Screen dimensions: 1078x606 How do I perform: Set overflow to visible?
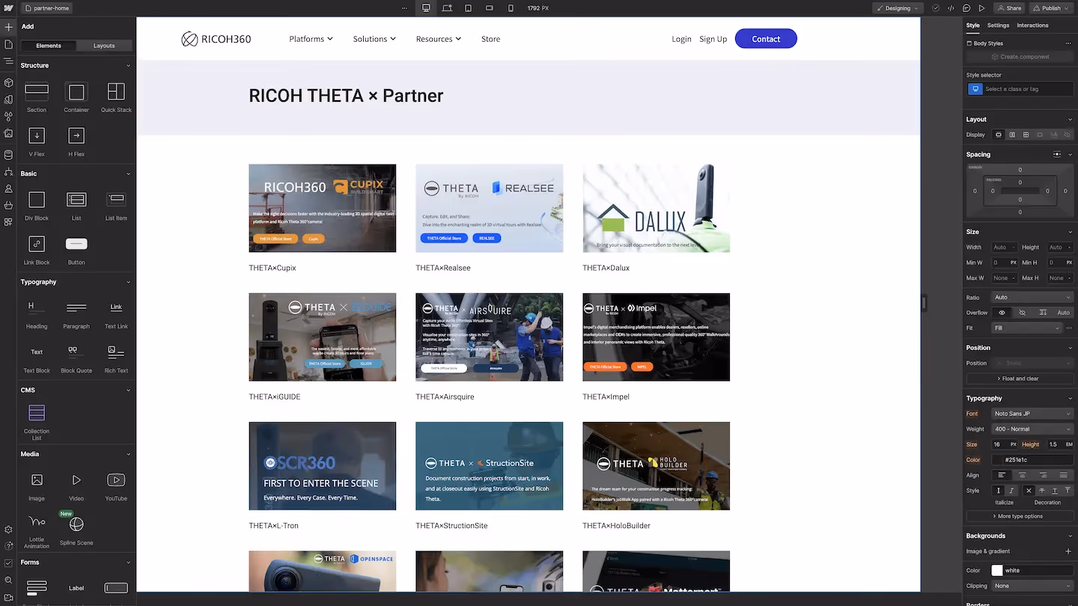(x=1002, y=312)
